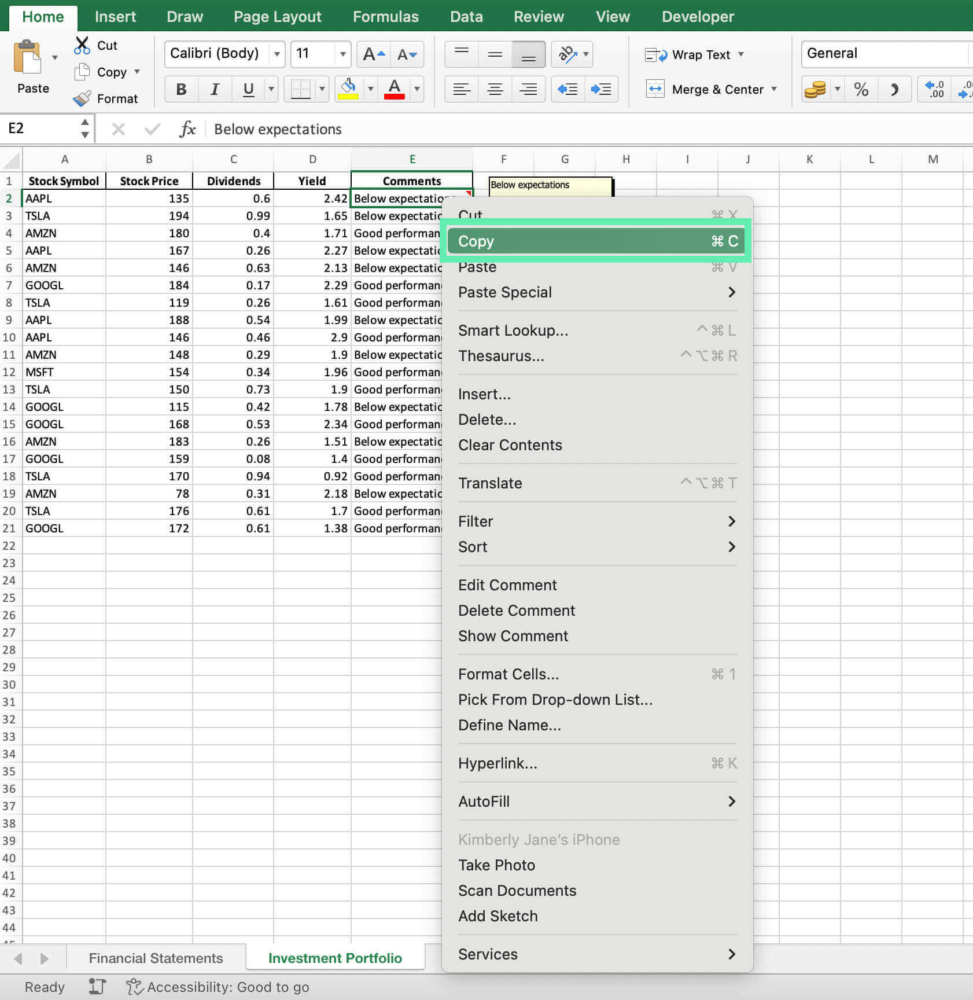Click the formula bar text Below expectations
973x1000 pixels.
pyautogui.click(x=278, y=129)
